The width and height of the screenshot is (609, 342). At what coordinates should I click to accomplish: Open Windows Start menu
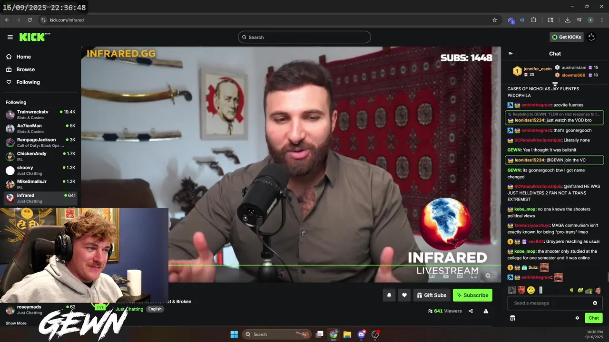(234, 334)
